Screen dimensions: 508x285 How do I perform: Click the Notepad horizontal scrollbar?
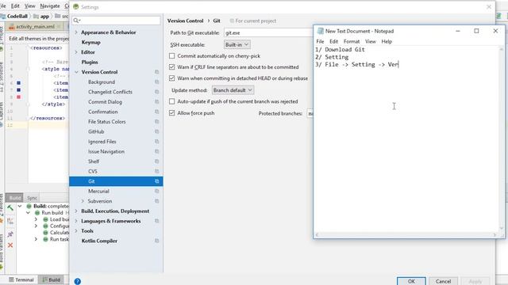click(406, 235)
